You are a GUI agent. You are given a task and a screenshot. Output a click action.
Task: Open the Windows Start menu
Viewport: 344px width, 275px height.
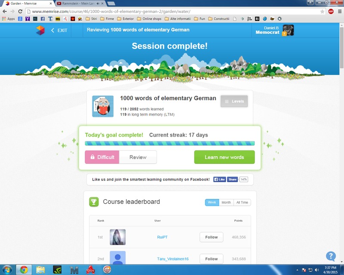coord(7,270)
